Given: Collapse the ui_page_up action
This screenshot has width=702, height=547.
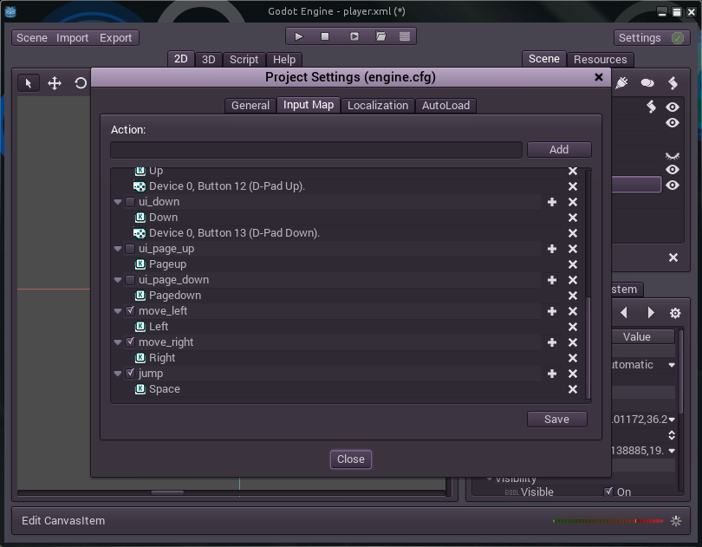Looking at the screenshot, I should pyautogui.click(x=118, y=249).
